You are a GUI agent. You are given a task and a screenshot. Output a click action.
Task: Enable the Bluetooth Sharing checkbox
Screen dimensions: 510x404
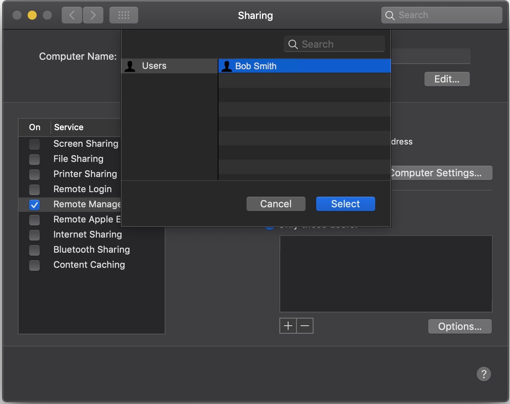(x=34, y=250)
